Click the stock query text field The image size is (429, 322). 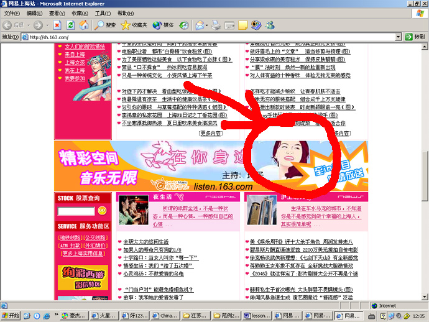[x=76, y=211]
